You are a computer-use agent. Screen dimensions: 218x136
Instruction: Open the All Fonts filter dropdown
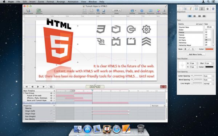(199, 24)
